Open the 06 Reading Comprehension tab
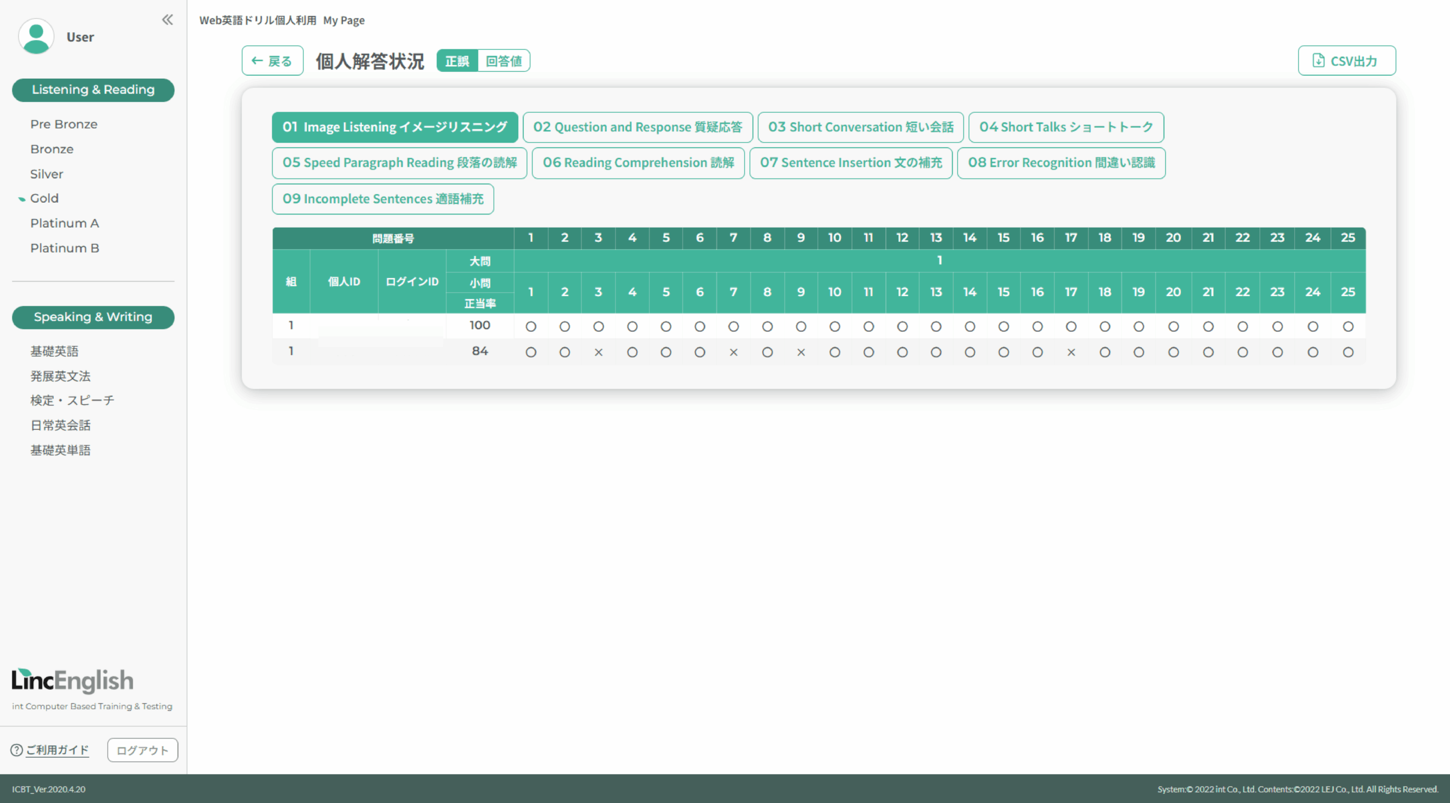1450x803 pixels. click(638, 163)
